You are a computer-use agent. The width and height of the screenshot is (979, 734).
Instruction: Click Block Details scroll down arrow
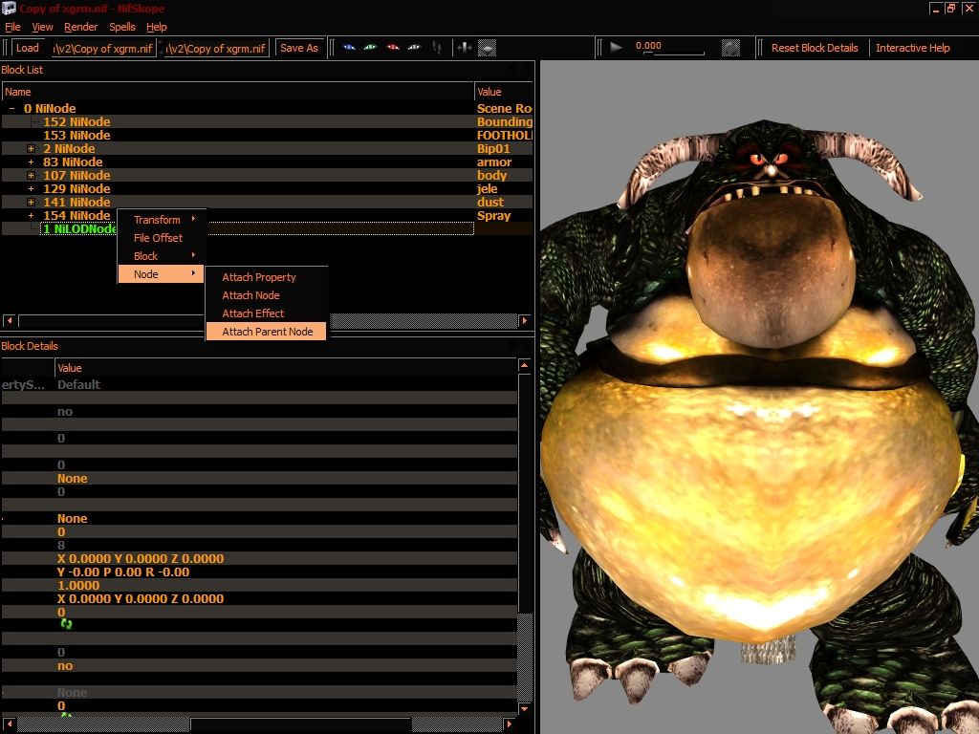pyautogui.click(x=525, y=709)
